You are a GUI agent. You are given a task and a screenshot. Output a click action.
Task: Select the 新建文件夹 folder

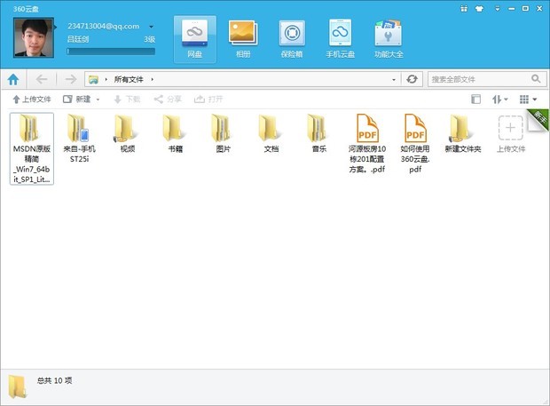tap(463, 133)
